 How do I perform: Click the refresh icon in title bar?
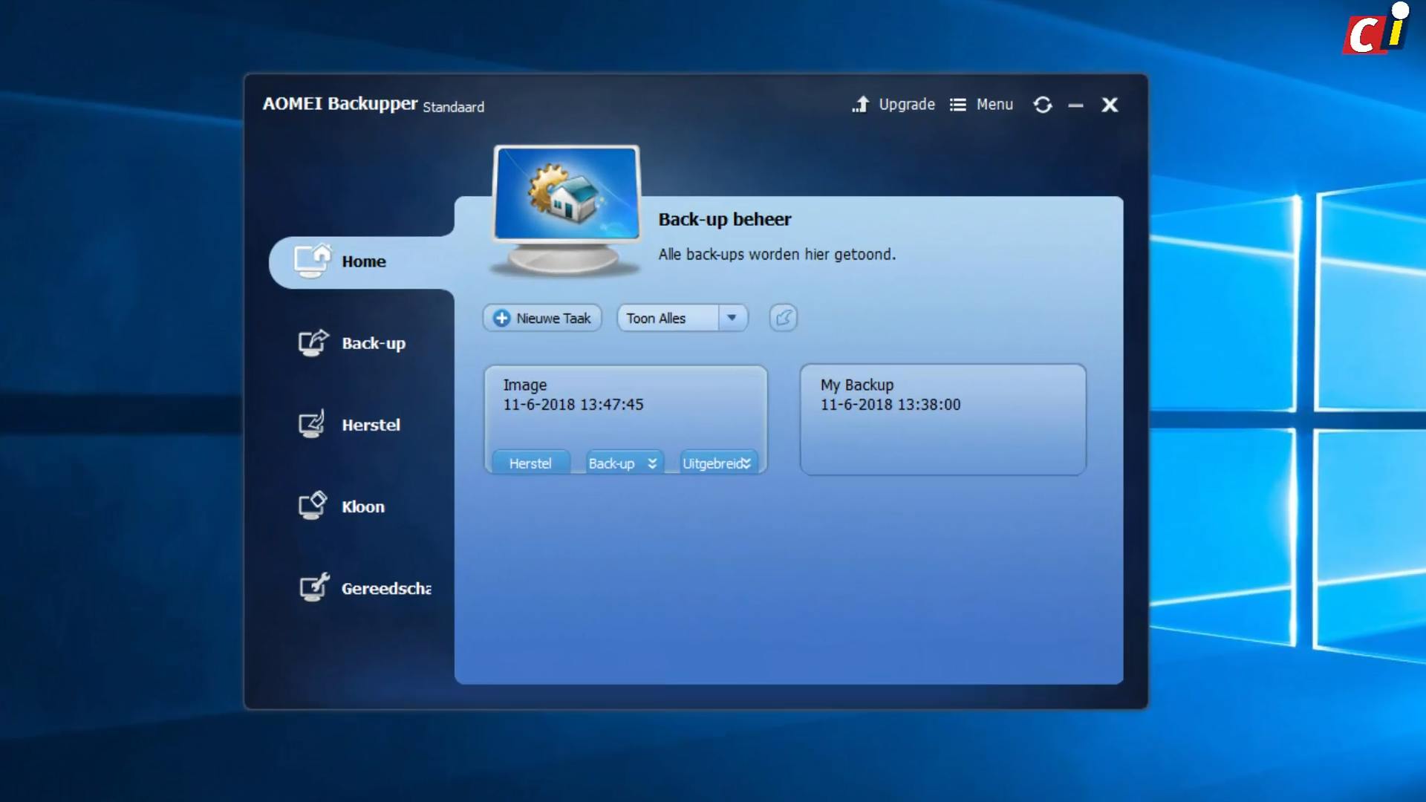[x=1042, y=105]
